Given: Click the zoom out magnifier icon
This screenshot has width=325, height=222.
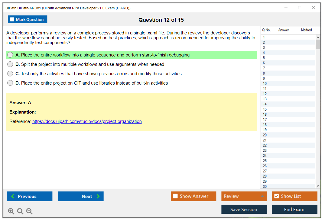Looking at the screenshot, I should coord(29,211).
